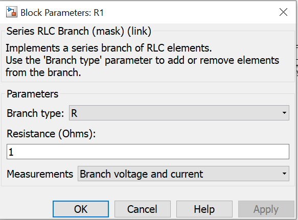Click the 'Branch type:' label
Screen dimensions: 298x220
coord(35,113)
